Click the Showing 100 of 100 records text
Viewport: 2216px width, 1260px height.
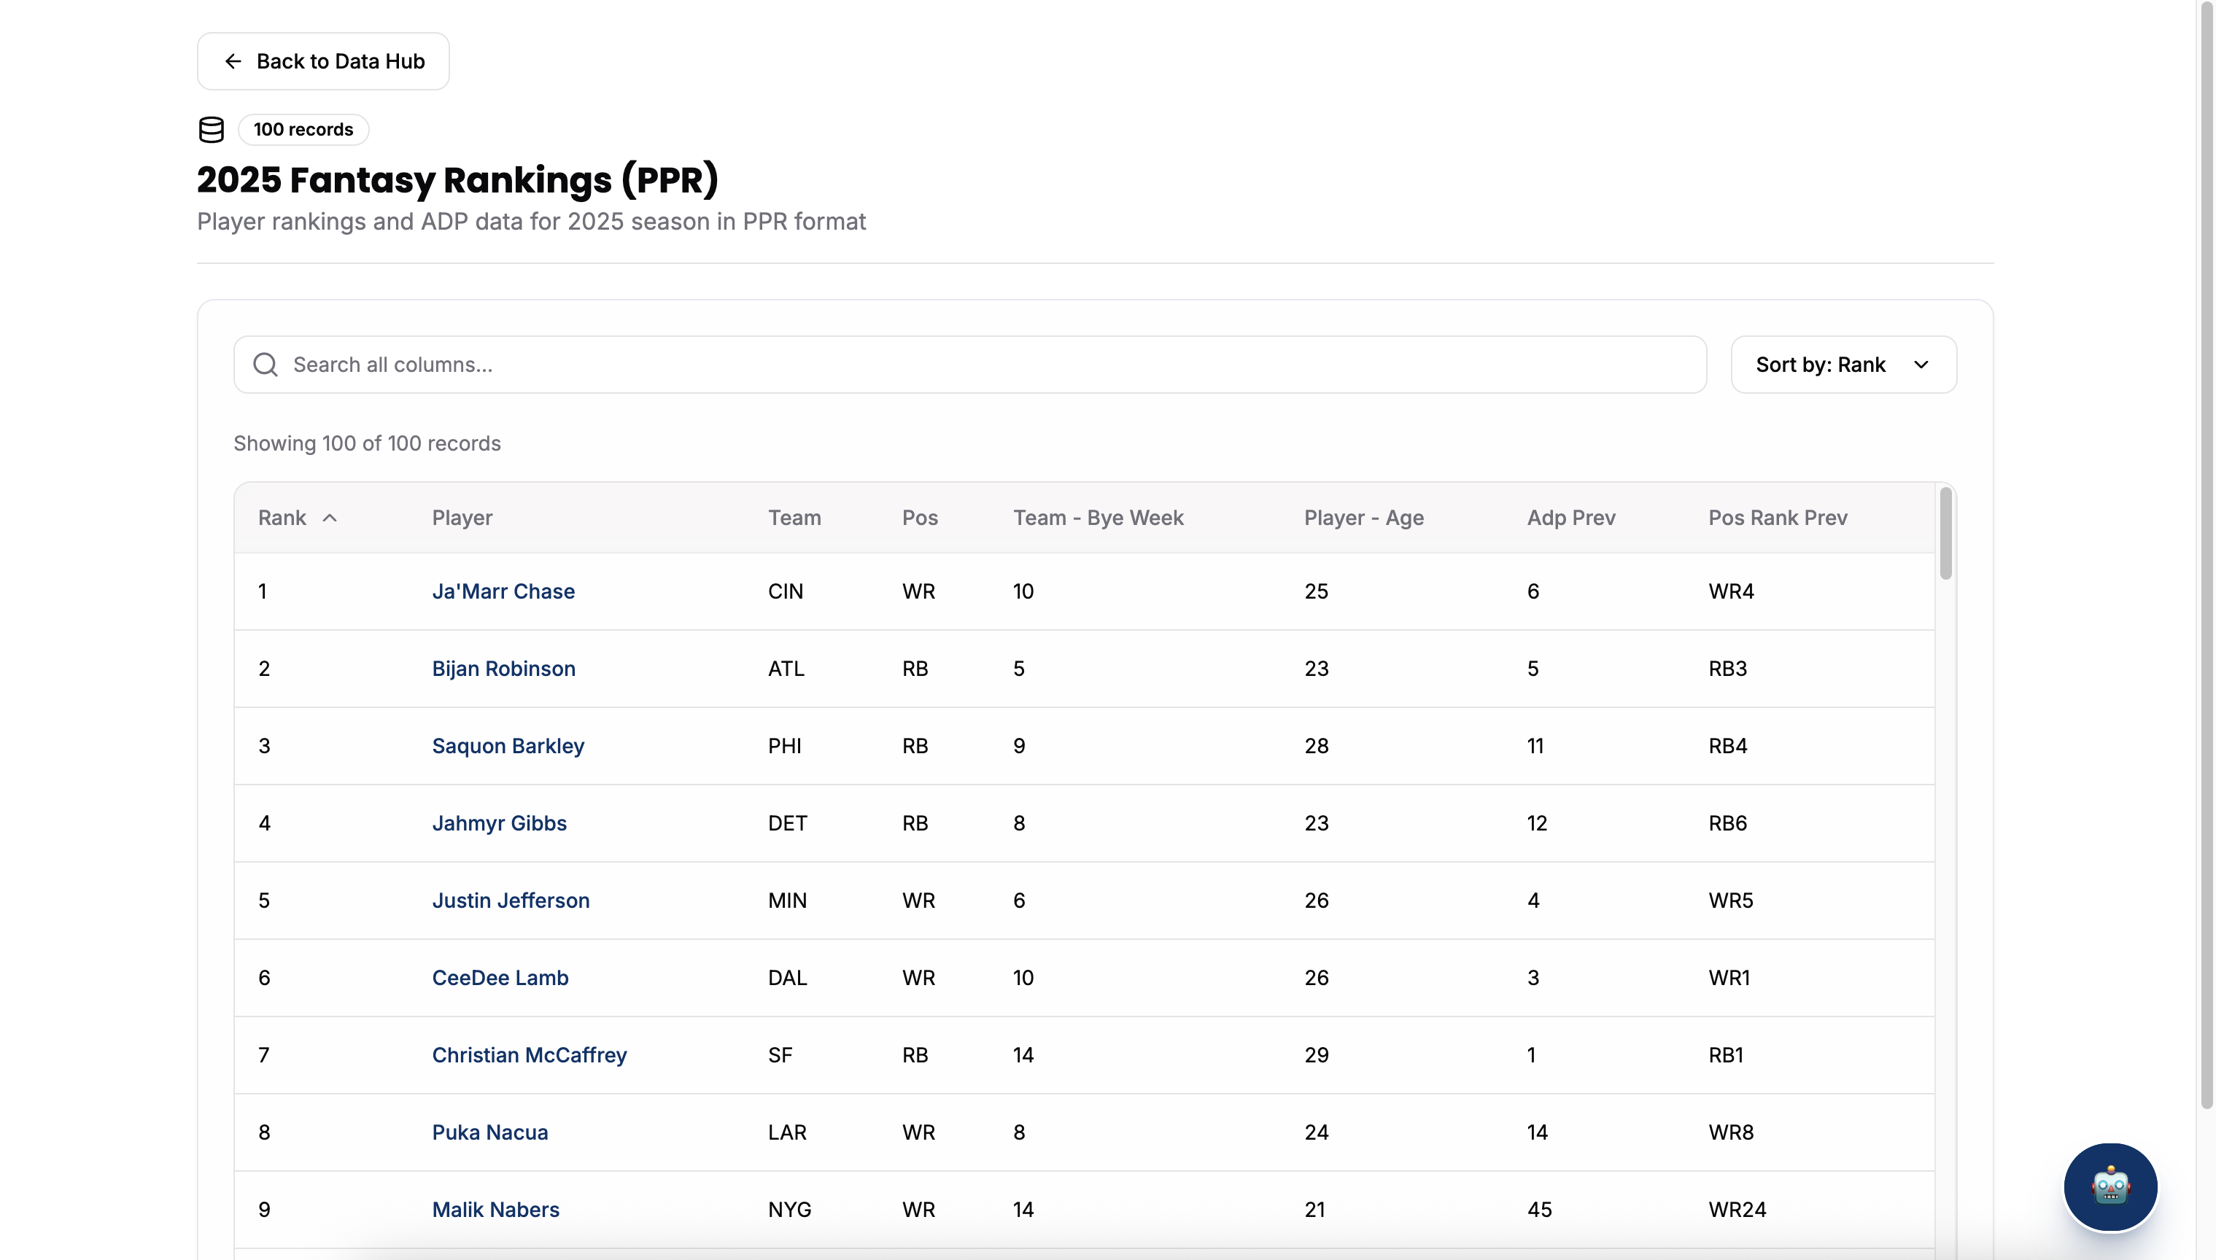point(367,443)
